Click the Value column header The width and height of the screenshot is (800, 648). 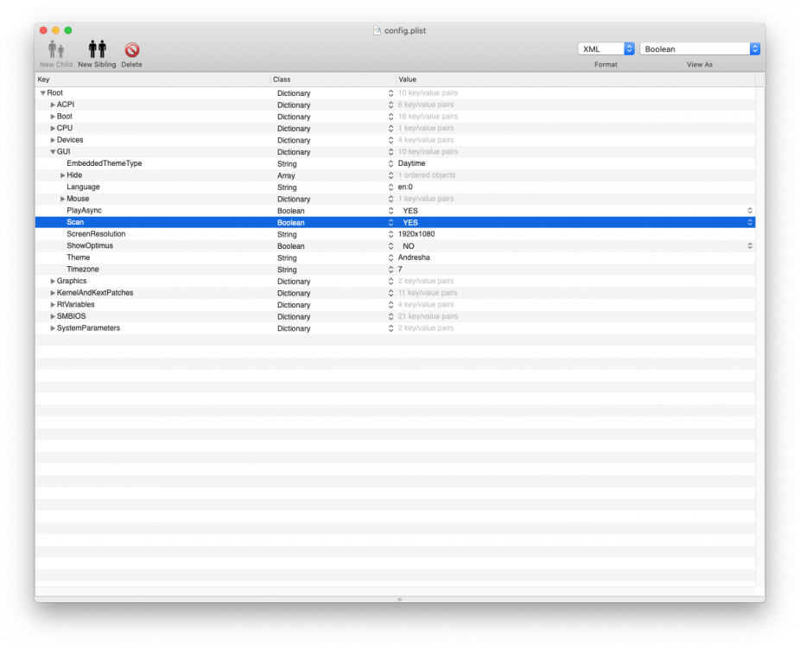pos(575,79)
